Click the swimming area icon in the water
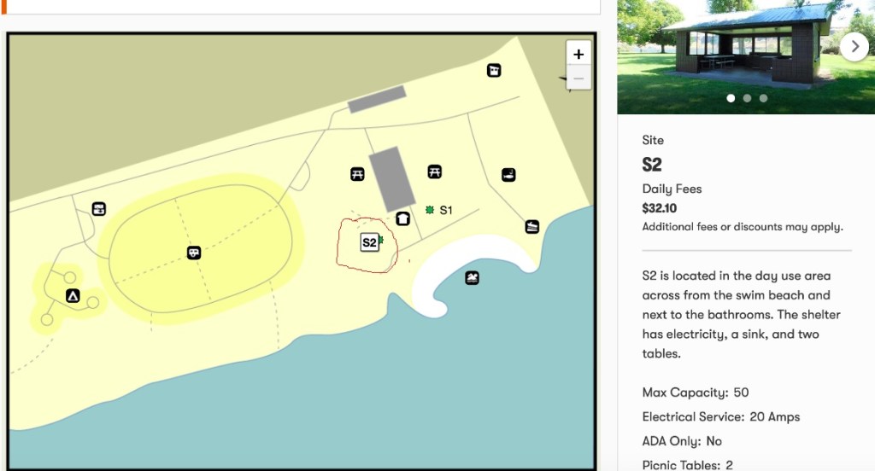Image resolution: width=875 pixels, height=471 pixels. point(473,278)
